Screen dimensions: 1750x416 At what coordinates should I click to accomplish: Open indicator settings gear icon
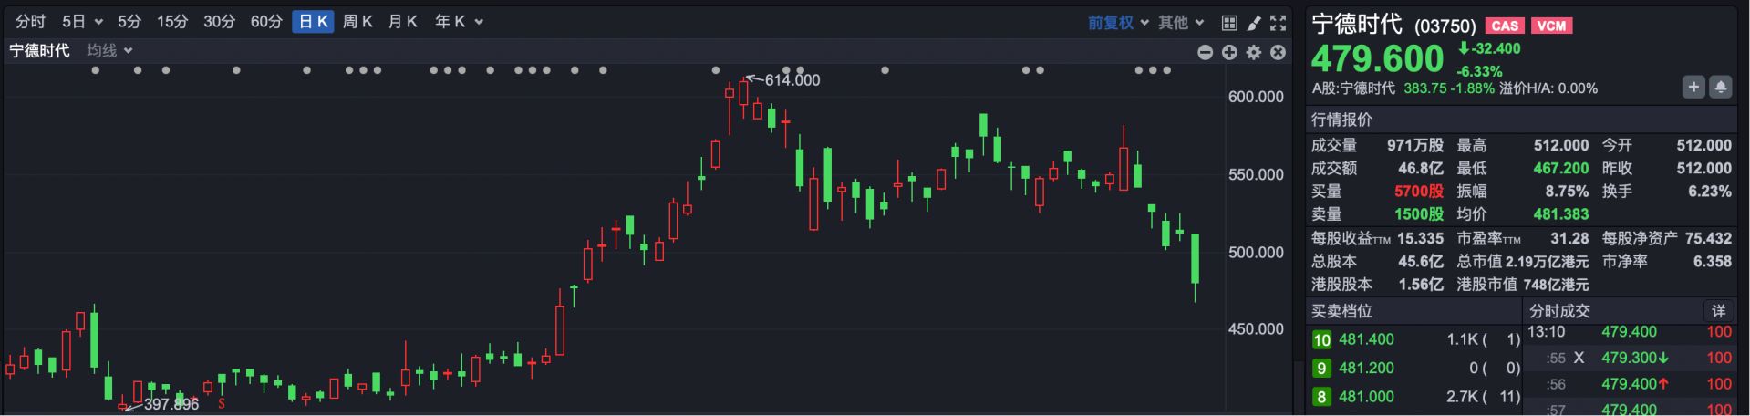[1254, 53]
